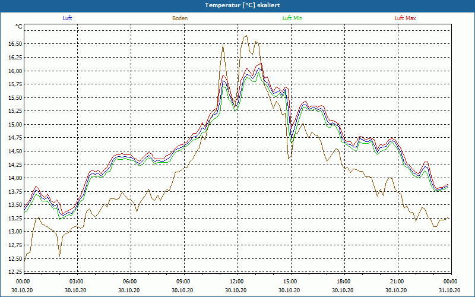The width and height of the screenshot is (475, 297).
Task: Click the 31.10.20 date label
Action: (449, 290)
